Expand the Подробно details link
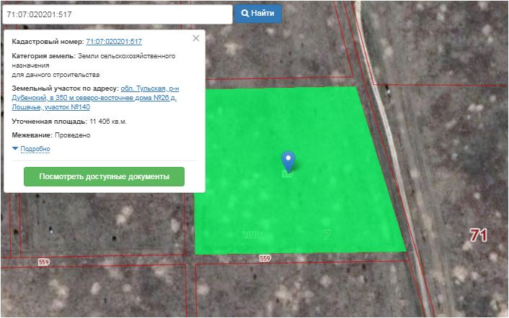The width and height of the screenshot is (509, 318). 35,149
